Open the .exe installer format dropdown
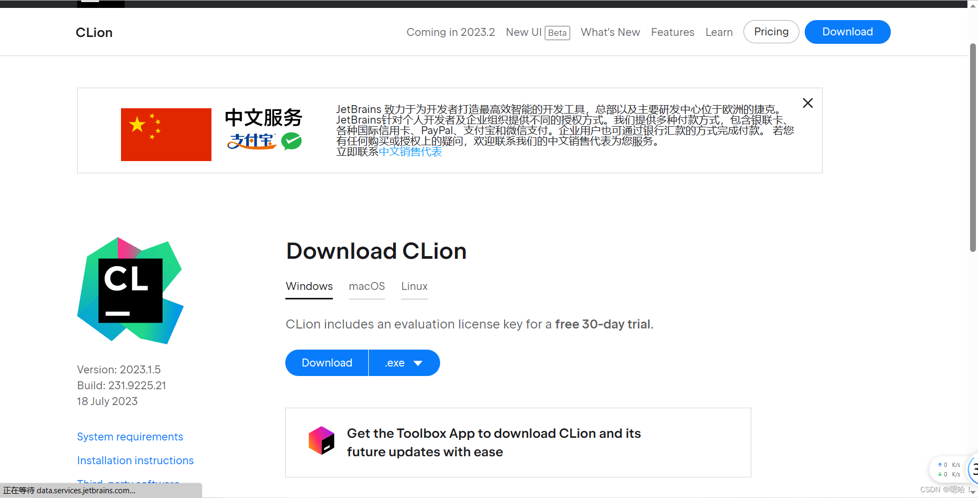This screenshot has height=498, width=978. pos(404,363)
